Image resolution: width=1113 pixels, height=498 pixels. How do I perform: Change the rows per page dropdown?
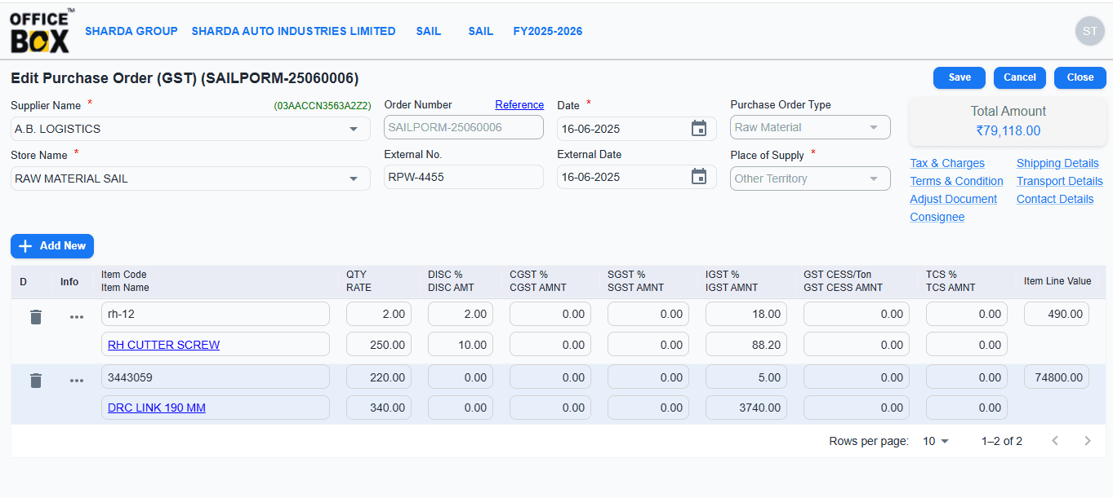point(936,441)
